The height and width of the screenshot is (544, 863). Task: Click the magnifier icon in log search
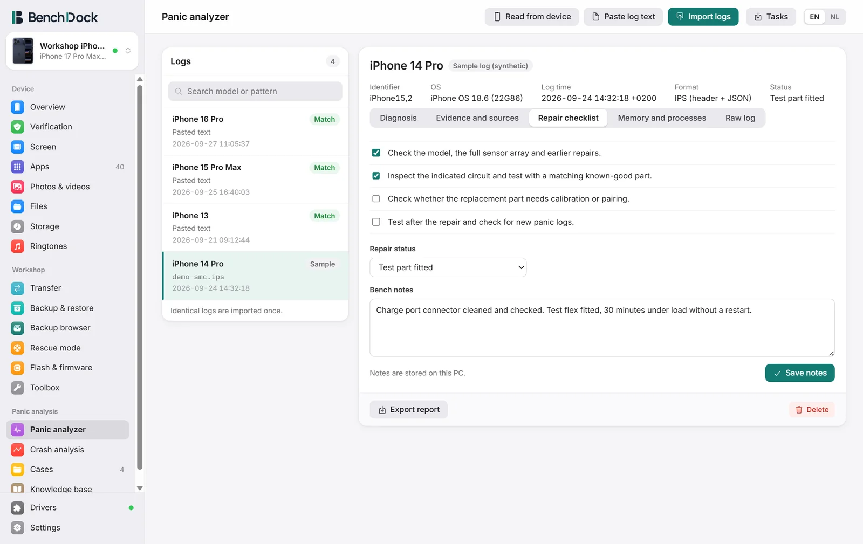[x=179, y=92]
